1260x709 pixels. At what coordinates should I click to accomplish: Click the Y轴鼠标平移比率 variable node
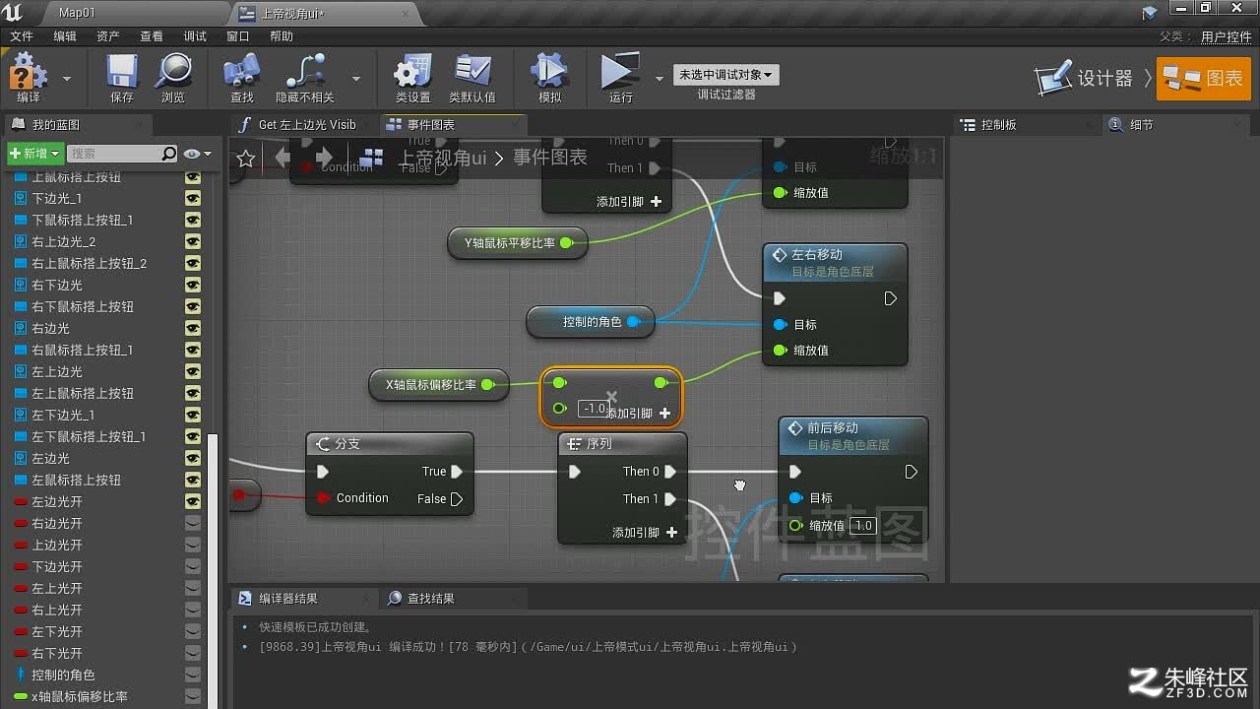518,242
